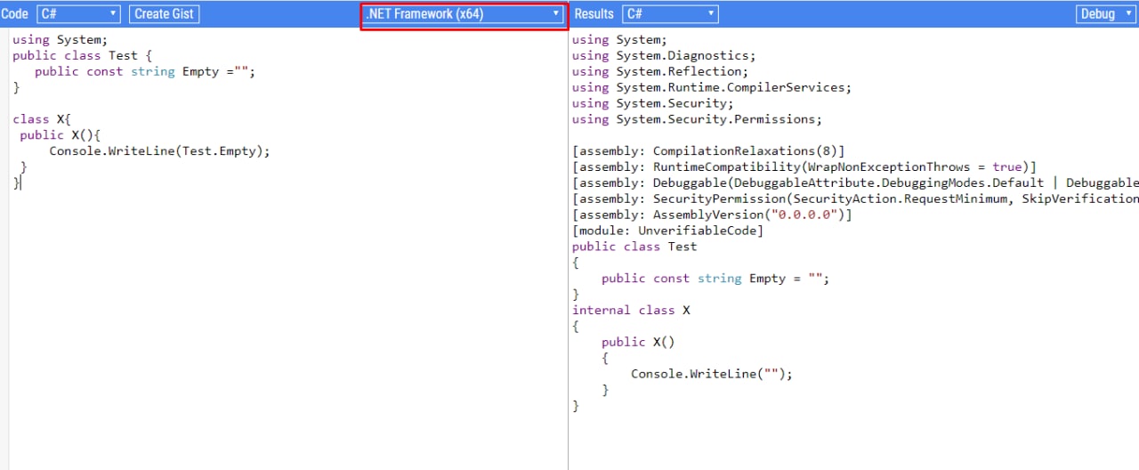Viewport: 1139px width, 470px height.
Task: Click 'using System.Reflection;' in results pane
Action: pyautogui.click(x=660, y=71)
